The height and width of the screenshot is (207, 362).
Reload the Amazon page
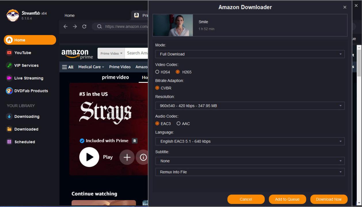click(x=84, y=26)
